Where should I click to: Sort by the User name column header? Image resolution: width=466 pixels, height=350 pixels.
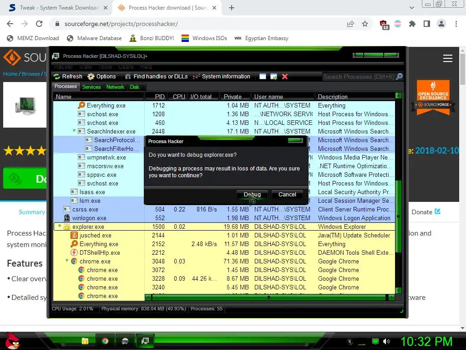[x=283, y=97]
